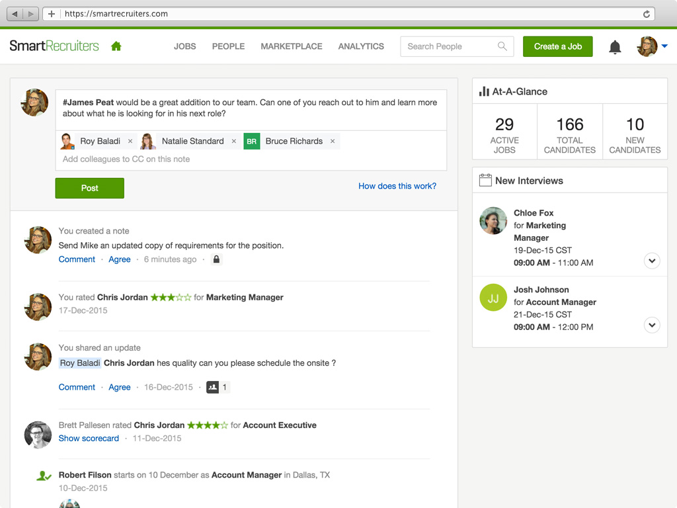Open notifications bell

click(615, 47)
